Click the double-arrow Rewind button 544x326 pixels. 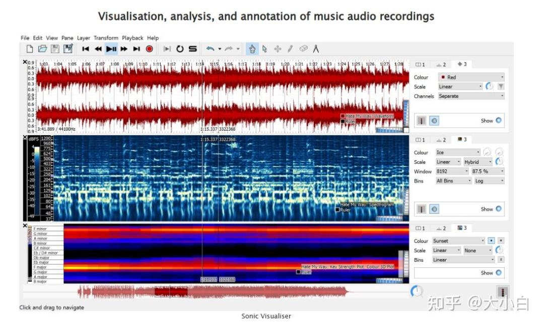pos(98,49)
